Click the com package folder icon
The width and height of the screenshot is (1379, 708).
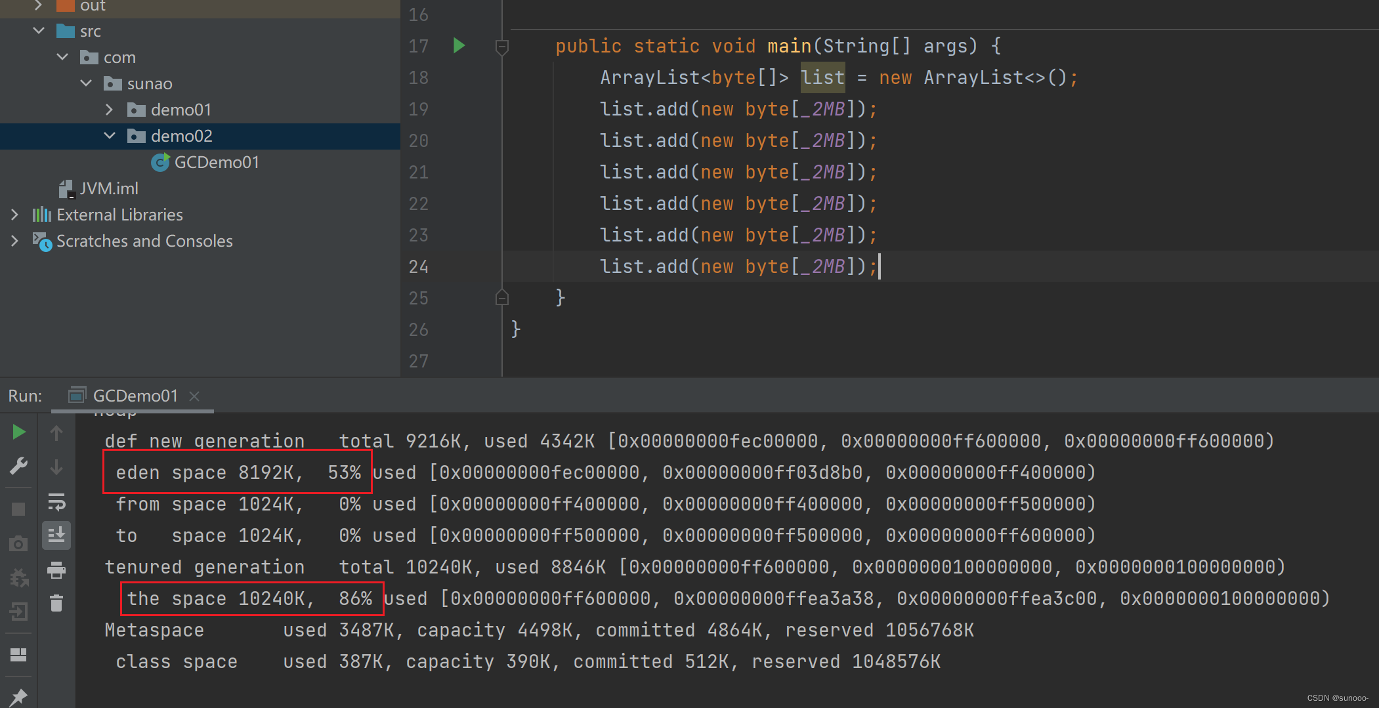(89, 57)
